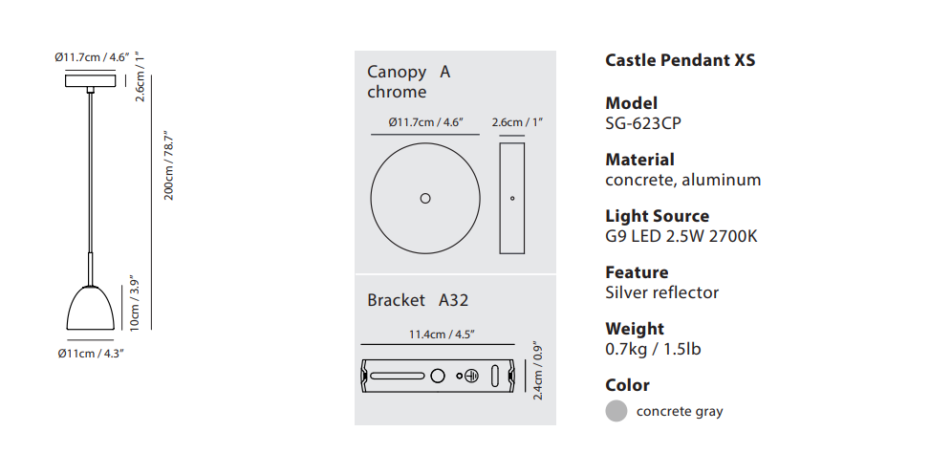Click the concrete, aluminum material text
This screenshot has height=475, width=930.
pos(683,180)
